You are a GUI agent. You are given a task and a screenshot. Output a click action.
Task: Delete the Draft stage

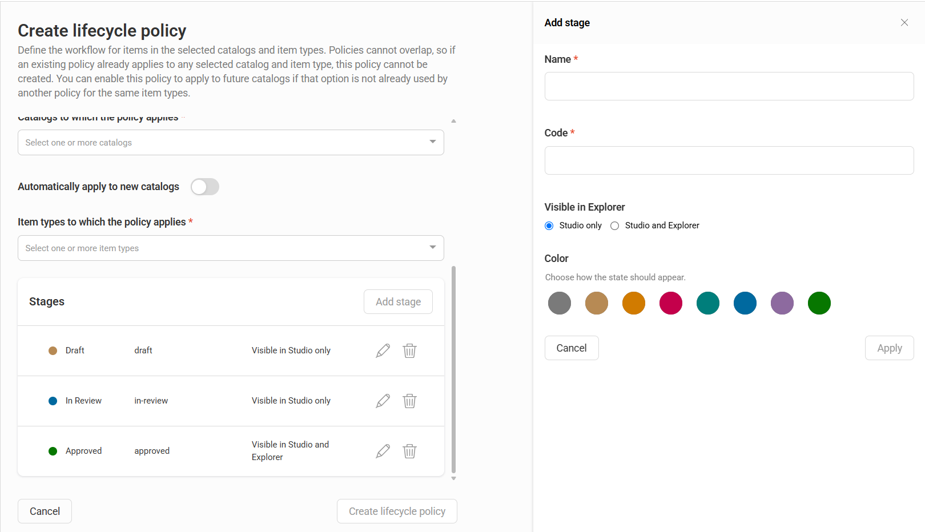pos(409,350)
